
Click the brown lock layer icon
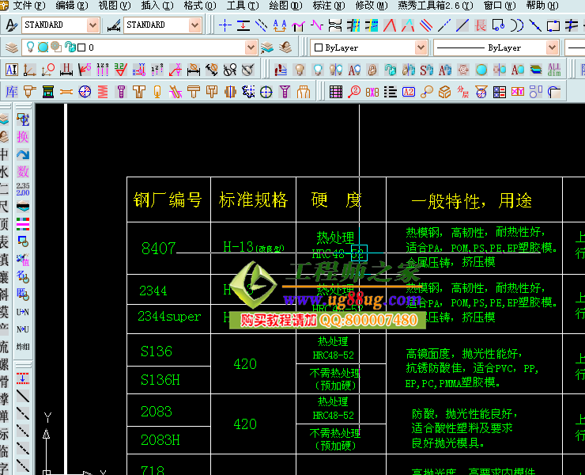pos(372,70)
